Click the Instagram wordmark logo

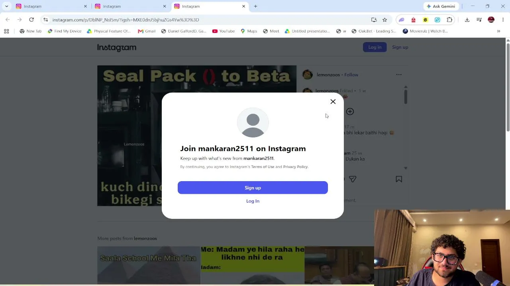(117, 48)
